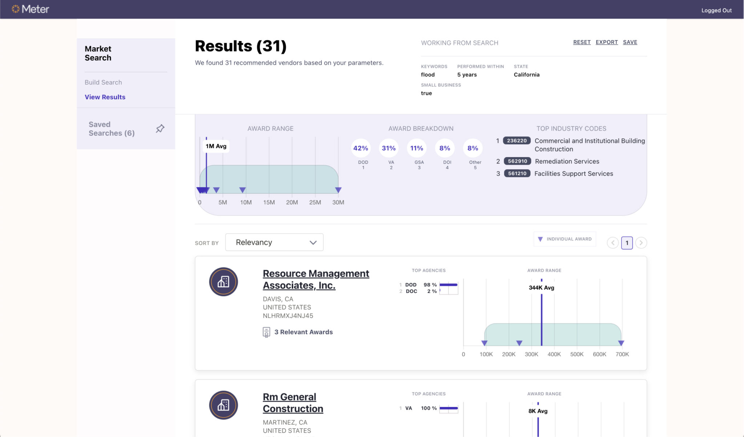The image size is (744, 437).
Task: Click Resource Management Associates building icon
Action: click(223, 282)
